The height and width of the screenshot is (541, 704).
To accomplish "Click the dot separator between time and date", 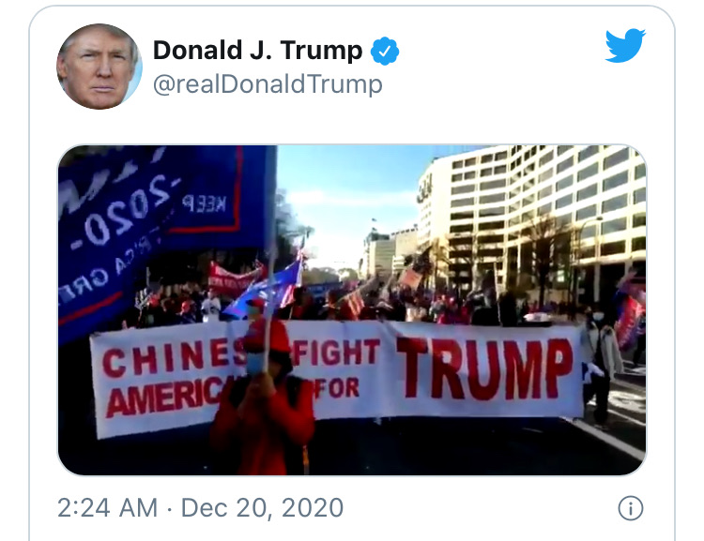I will pyautogui.click(x=169, y=509).
